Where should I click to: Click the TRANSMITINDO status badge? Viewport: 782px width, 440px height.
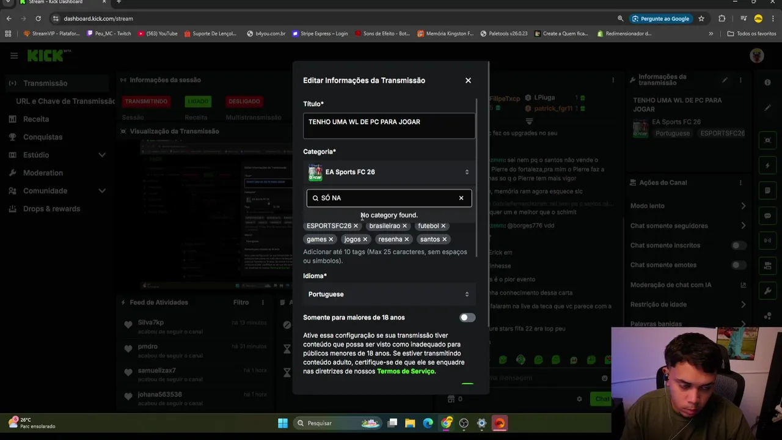pos(145,101)
